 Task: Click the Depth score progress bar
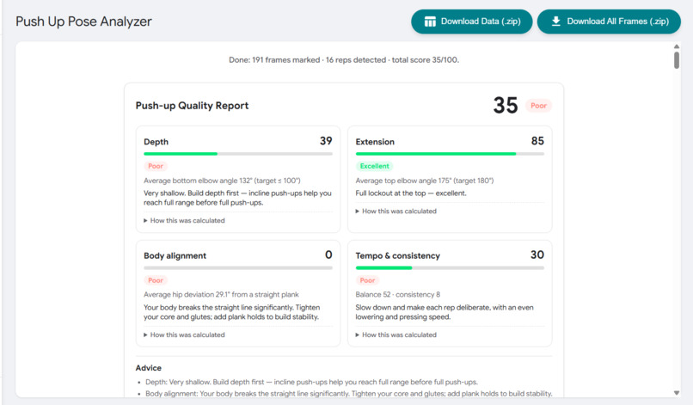point(238,154)
